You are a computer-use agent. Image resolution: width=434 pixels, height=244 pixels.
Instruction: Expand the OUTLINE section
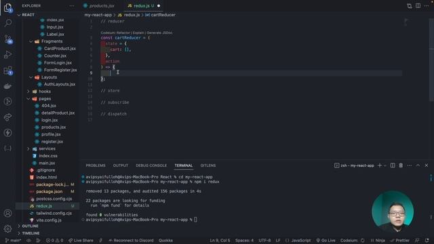click(x=30, y=226)
